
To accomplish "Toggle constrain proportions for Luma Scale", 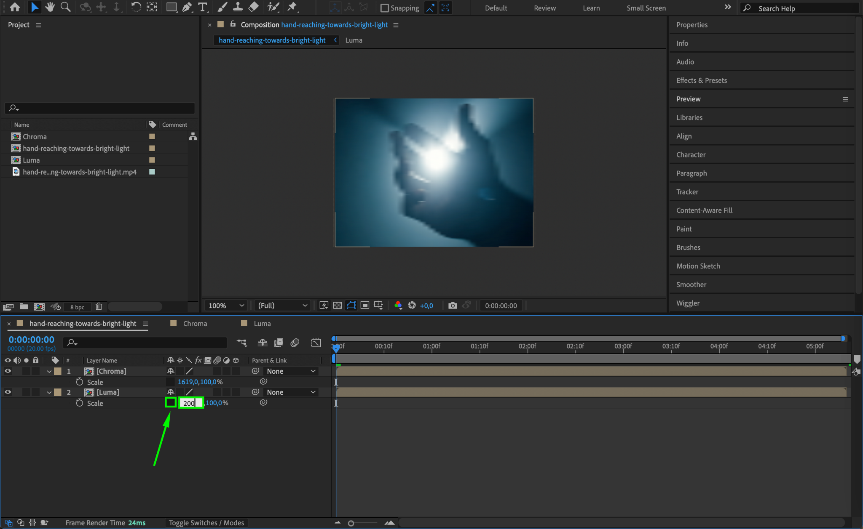I will [x=171, y=403].
